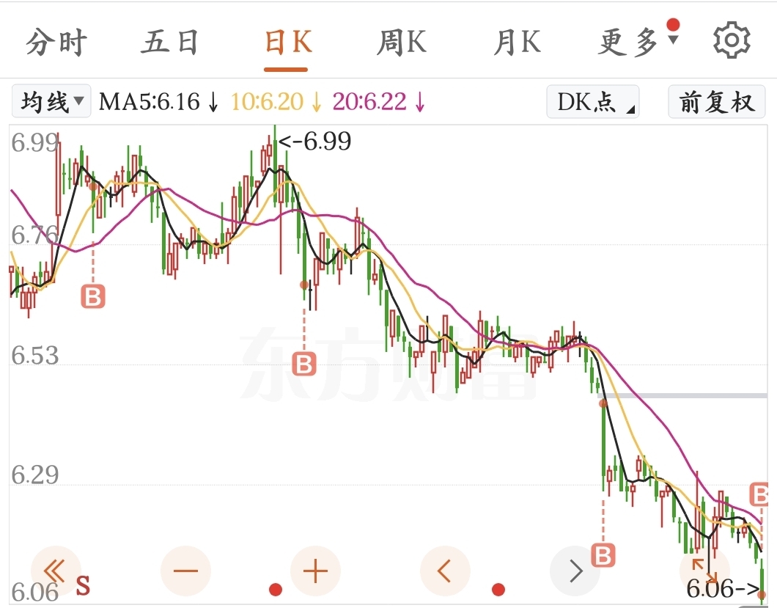Open chart settings gear icon
777x608 pixels.
[731, 40]
